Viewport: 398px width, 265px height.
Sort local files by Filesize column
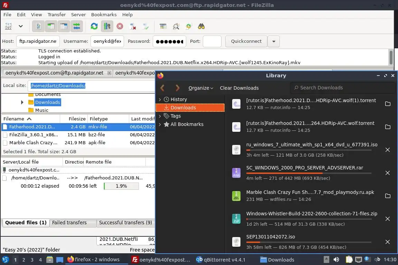(74, 119)
